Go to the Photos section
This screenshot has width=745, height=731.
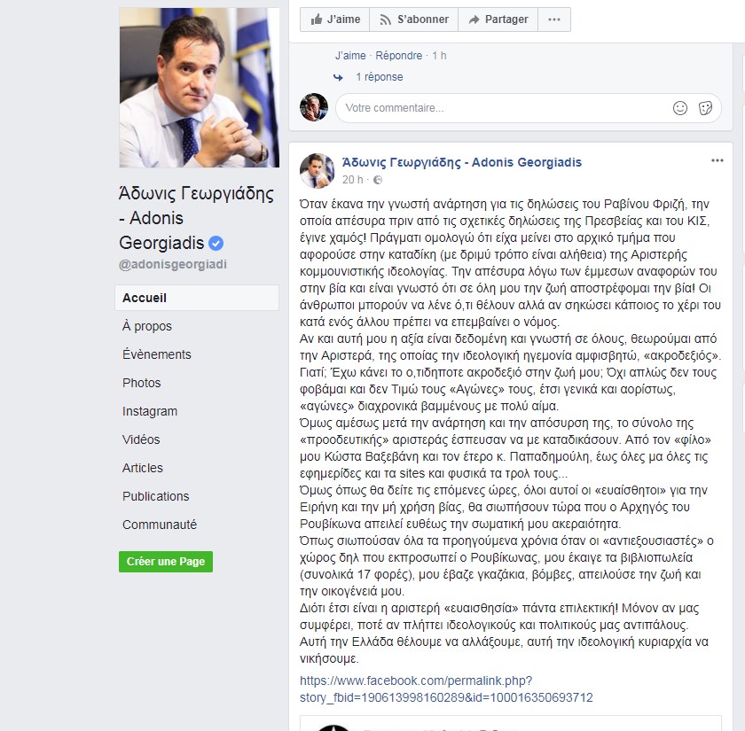coord(142,383)
